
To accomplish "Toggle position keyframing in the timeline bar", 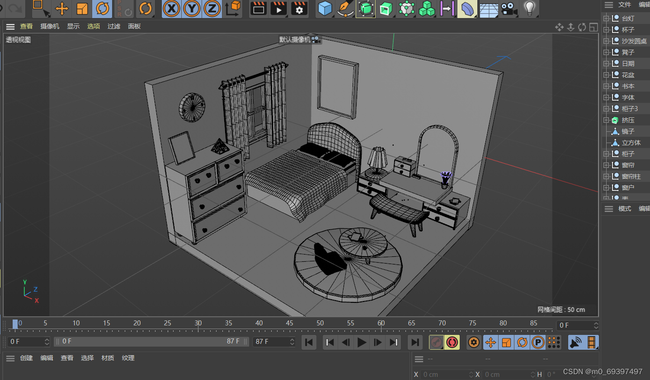I will [490, 342].
